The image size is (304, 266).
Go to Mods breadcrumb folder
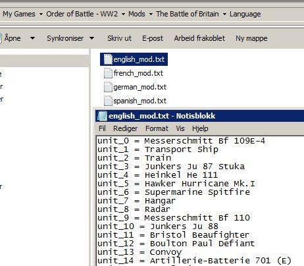[137, 14]
